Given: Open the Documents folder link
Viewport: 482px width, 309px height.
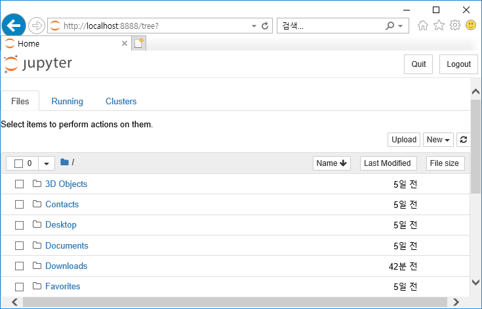Looking at the screenshot, I should click(67, 245).
